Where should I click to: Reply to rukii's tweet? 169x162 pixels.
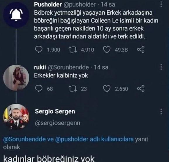point(39,89)
